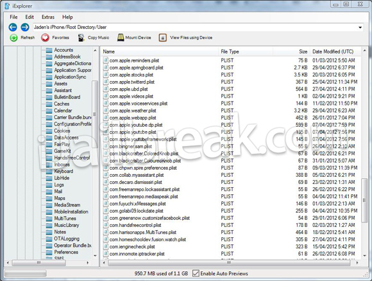Click the Mount Device button label
Image resolution: width=372 pixels, height=281 pixels.
138,37
